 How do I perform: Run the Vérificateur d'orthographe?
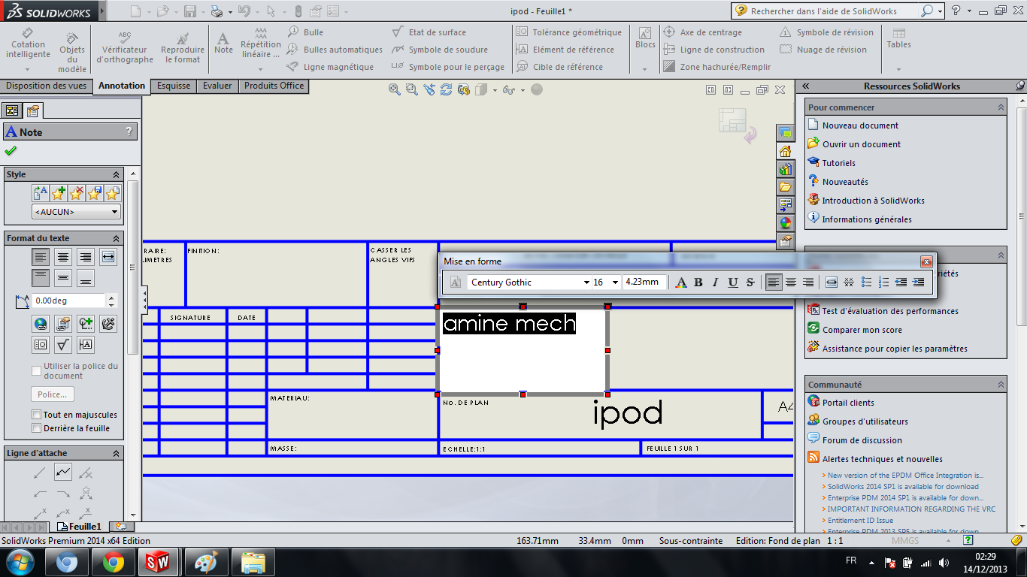123,48
